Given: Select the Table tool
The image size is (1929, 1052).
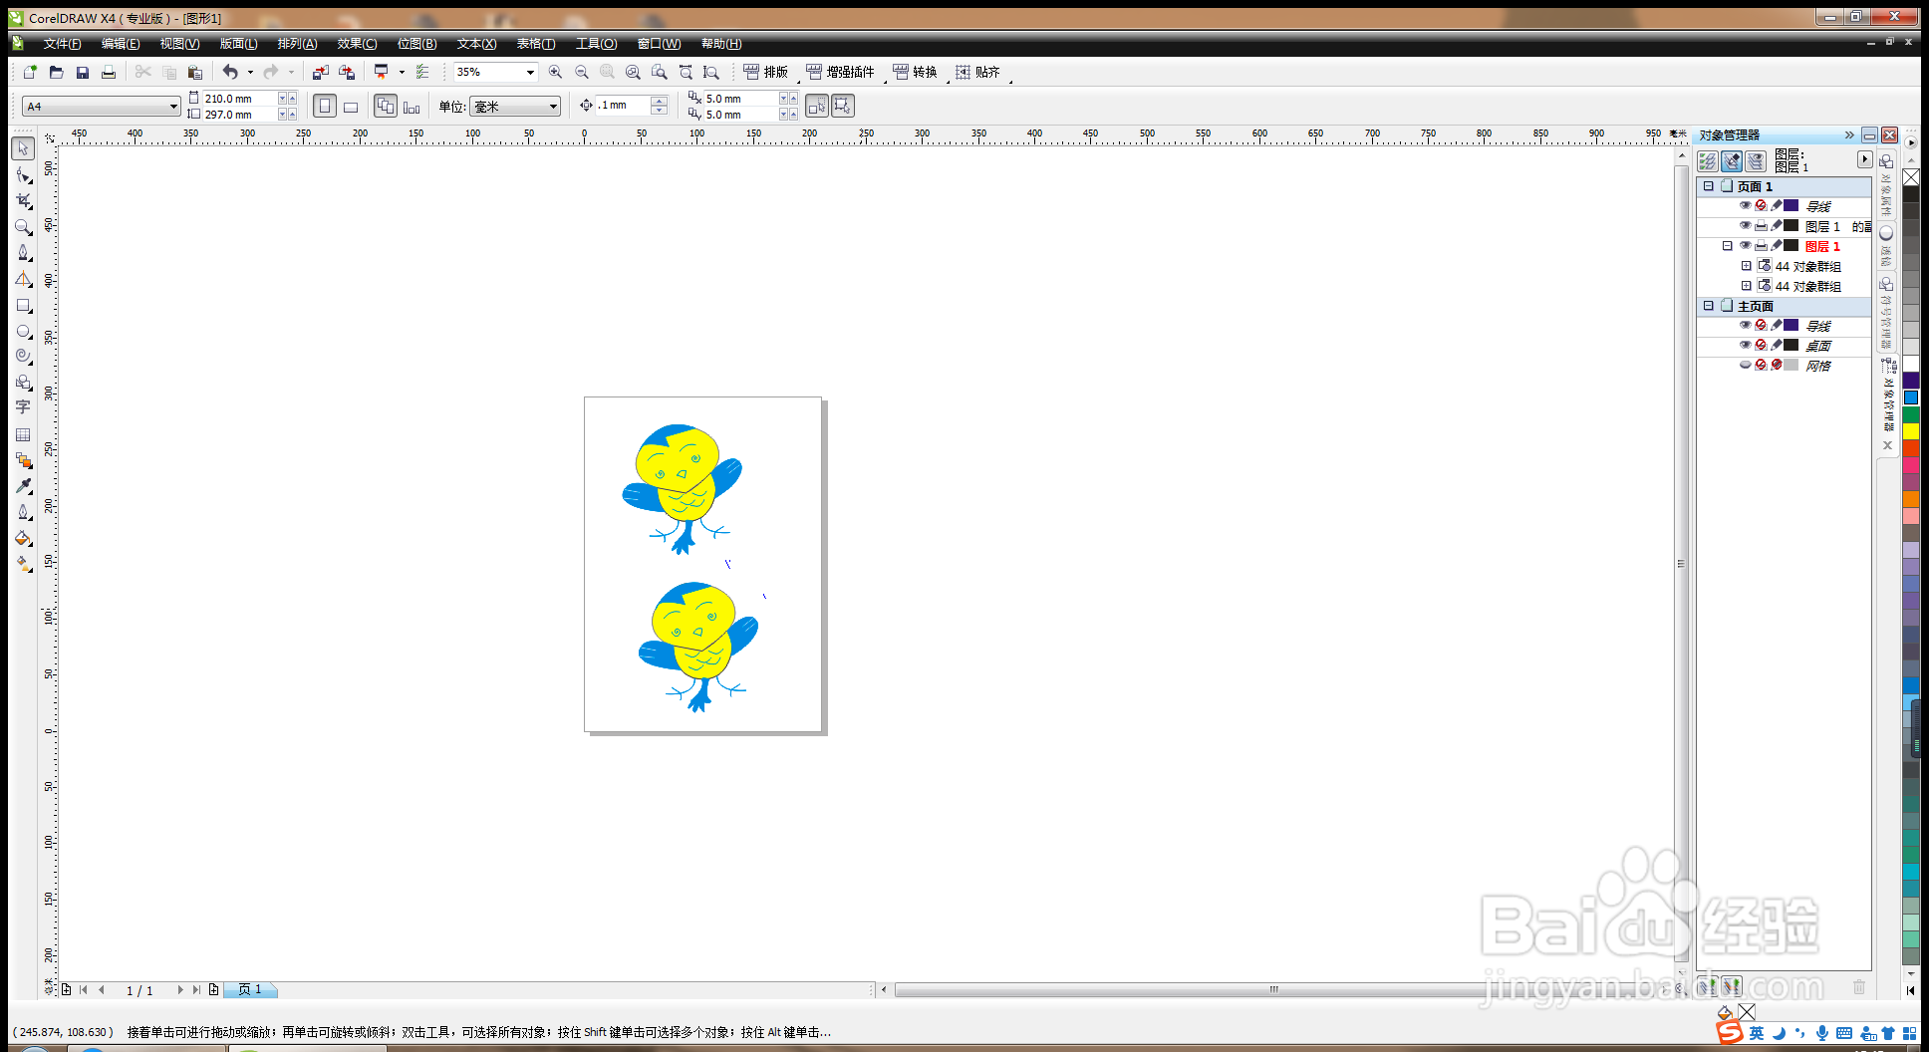Looking at the screenshot, I should pos(23,434).
